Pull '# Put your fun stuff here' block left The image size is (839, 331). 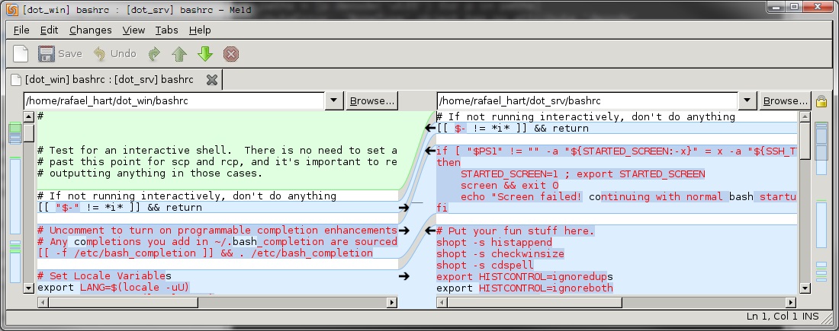(429, 231)
